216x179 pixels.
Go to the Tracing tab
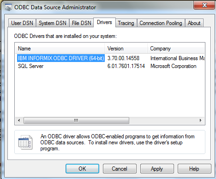[x=126, y=23]
